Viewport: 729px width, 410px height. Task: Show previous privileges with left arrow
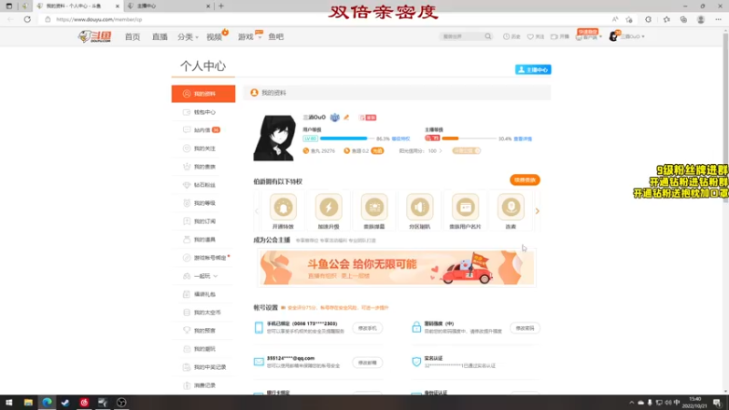257,211
